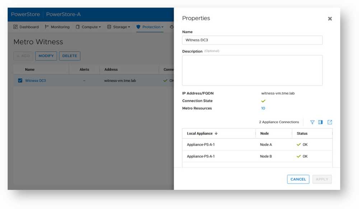Open the column chooser icon
Viewport: 359px width, 209px height.
click(321, 122)
